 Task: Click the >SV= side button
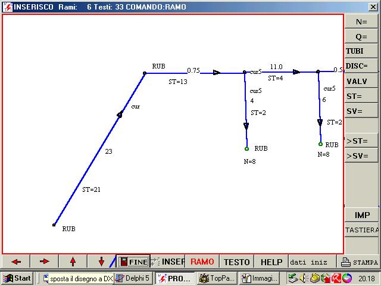[361, 156]
